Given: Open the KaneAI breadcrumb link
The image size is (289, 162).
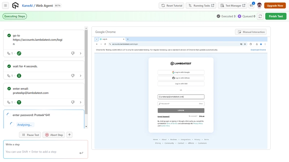Looking at the screenshot, I should click(27, 6).
